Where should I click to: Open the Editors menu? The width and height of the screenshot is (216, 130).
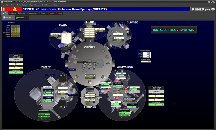[x=25, y=5]
